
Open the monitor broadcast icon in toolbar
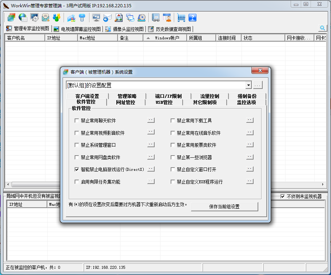coord(96,17)
